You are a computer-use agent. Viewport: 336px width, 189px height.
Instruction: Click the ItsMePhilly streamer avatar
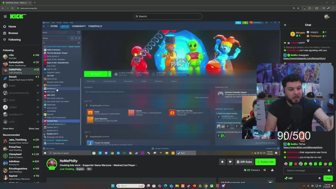[x=52, y=164]
